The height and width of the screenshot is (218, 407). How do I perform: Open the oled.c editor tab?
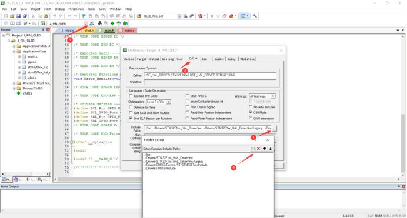pyautogui.click(x=67, y=31)
